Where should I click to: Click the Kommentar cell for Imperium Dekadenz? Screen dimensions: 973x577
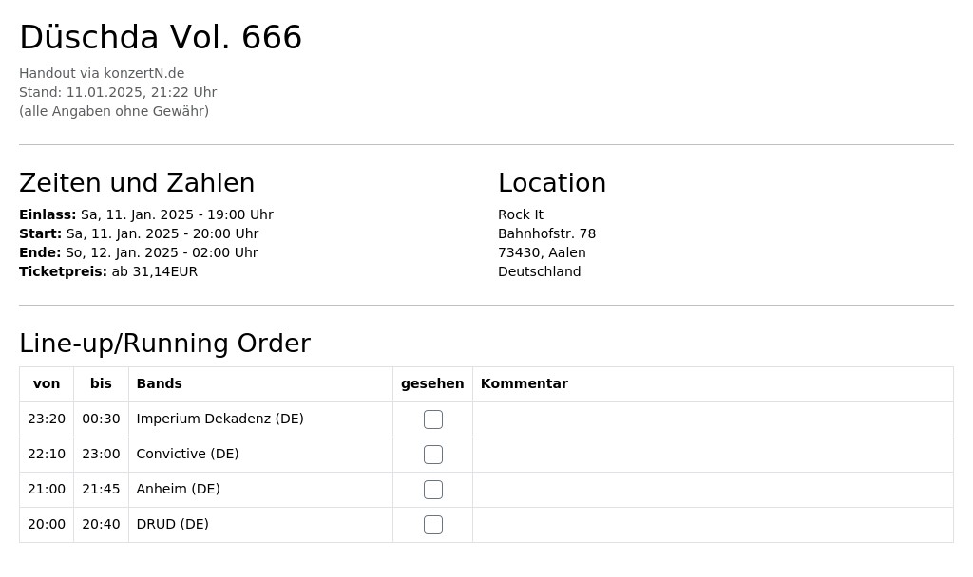point(713,419)
